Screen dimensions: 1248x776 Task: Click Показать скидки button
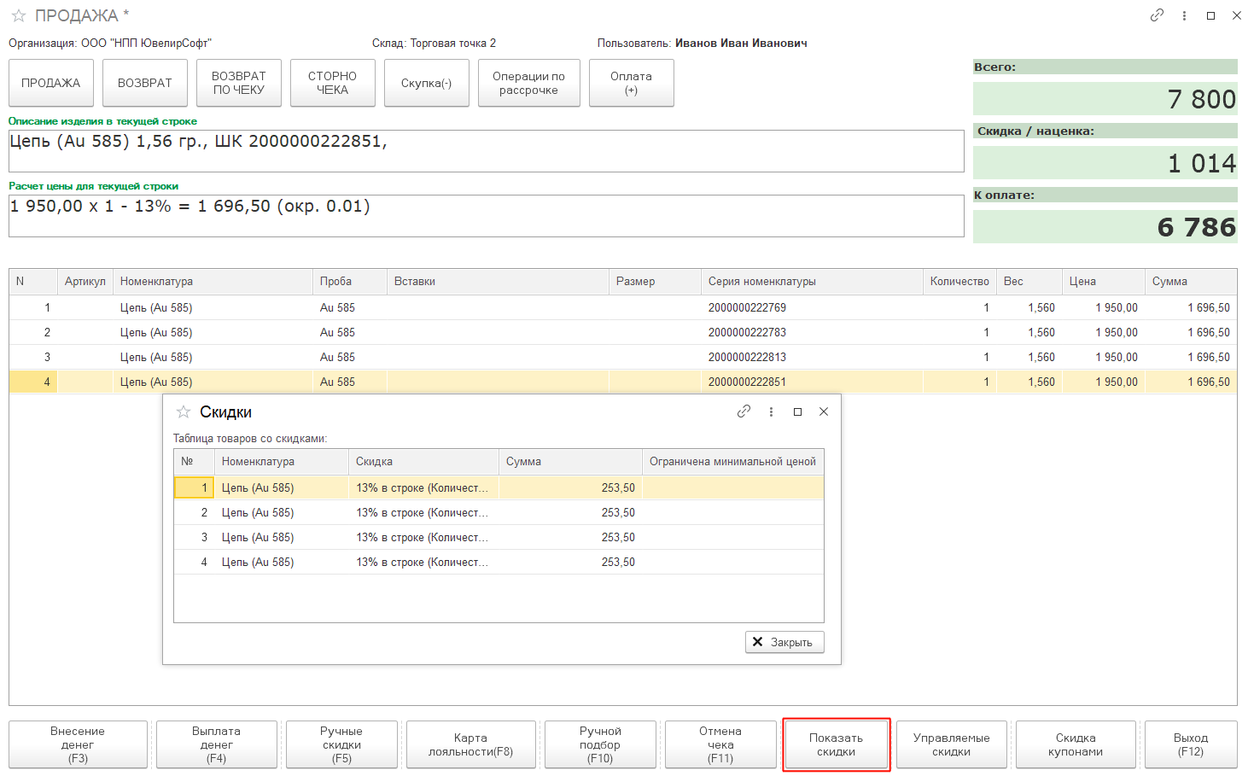837,744
